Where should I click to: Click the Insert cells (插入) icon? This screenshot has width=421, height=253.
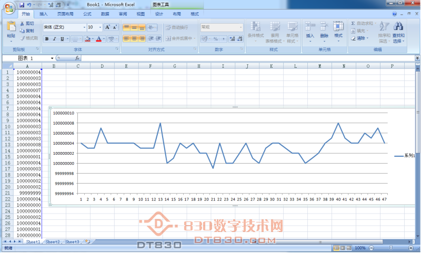click(x=310, y=26)
